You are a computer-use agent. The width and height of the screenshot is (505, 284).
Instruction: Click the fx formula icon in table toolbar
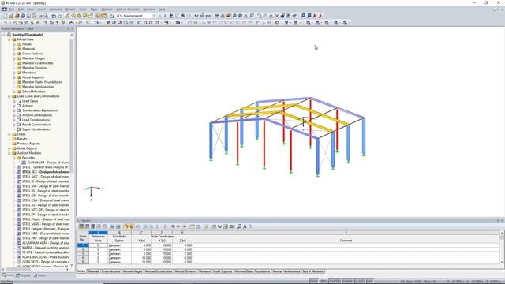[245, 226]
